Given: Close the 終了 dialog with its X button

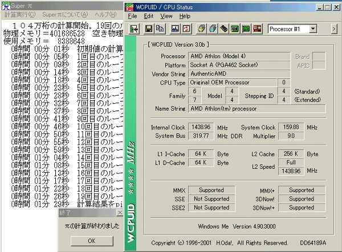Looking at the screenshot, I should (x=120, y=213).
